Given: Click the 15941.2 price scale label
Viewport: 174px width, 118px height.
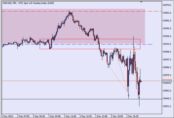Looking at the screenshot, I should pyautogui.click(x=167, y=28).
